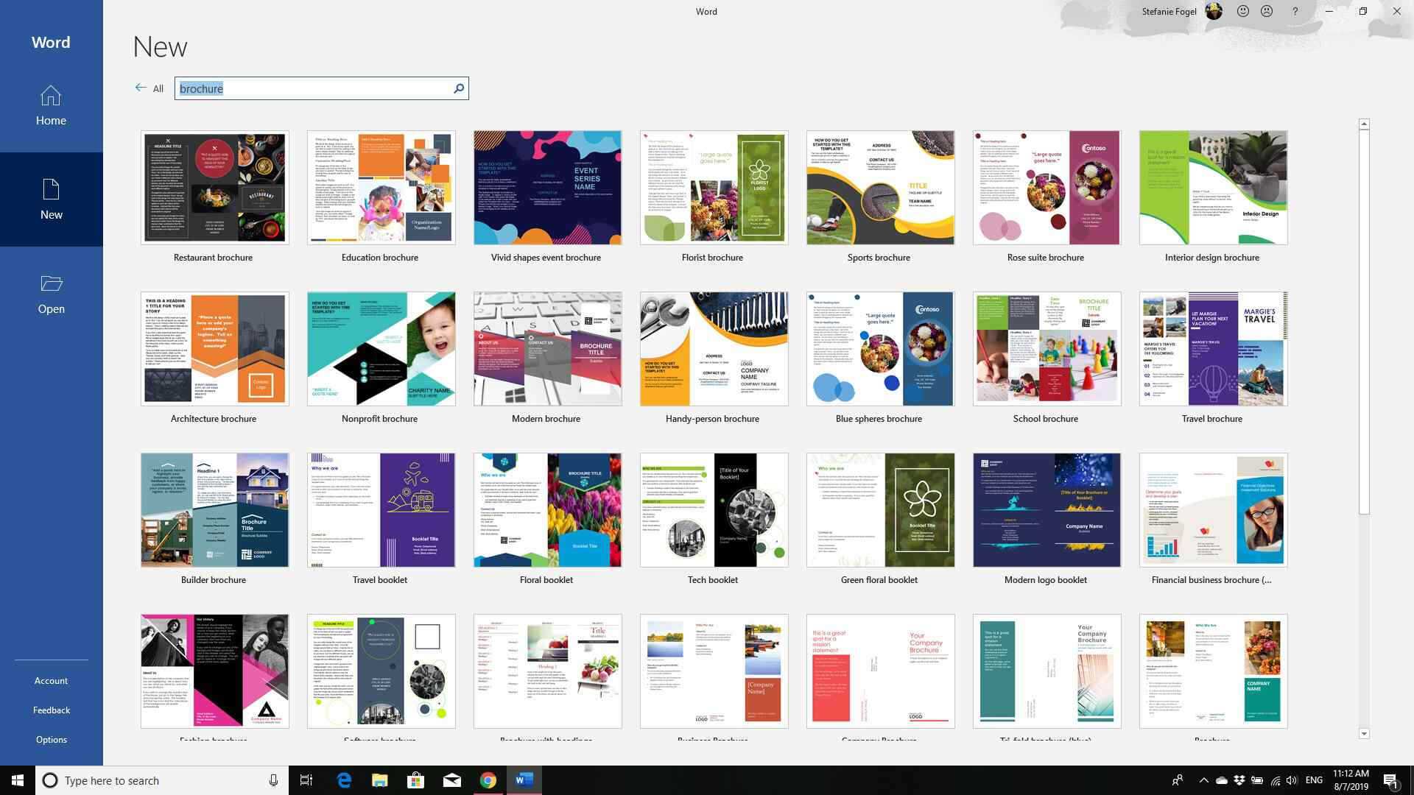
Task: Click the Help question mark button
Action: 1295,11
